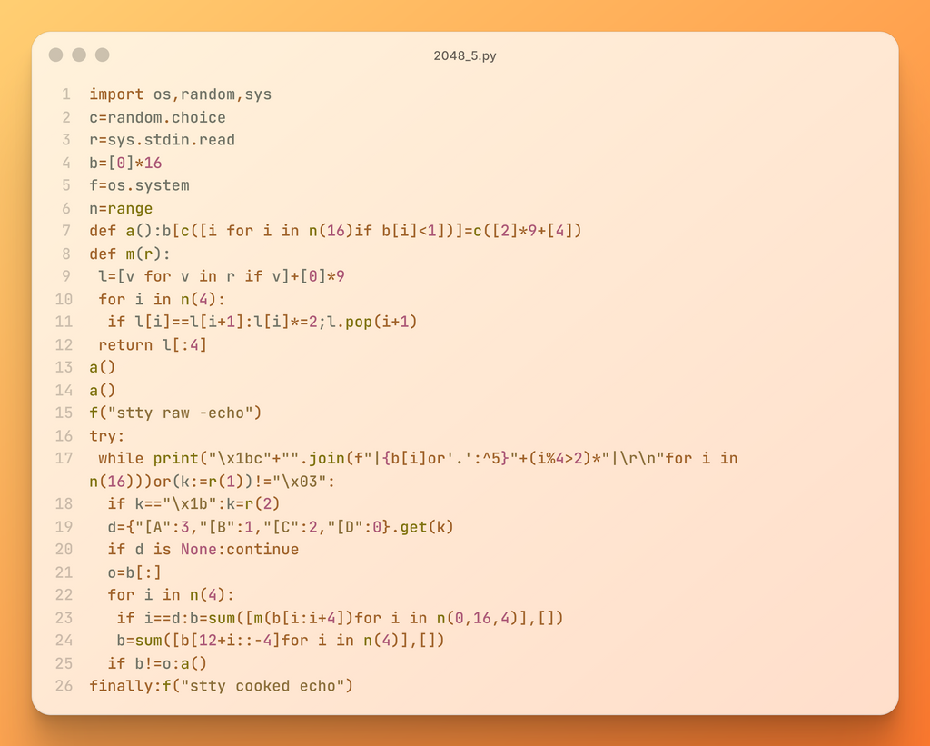The width and height of the screenshot is (930, 746).
Task: Place cursor on return l[:4] line
Action: pos(153,344)
